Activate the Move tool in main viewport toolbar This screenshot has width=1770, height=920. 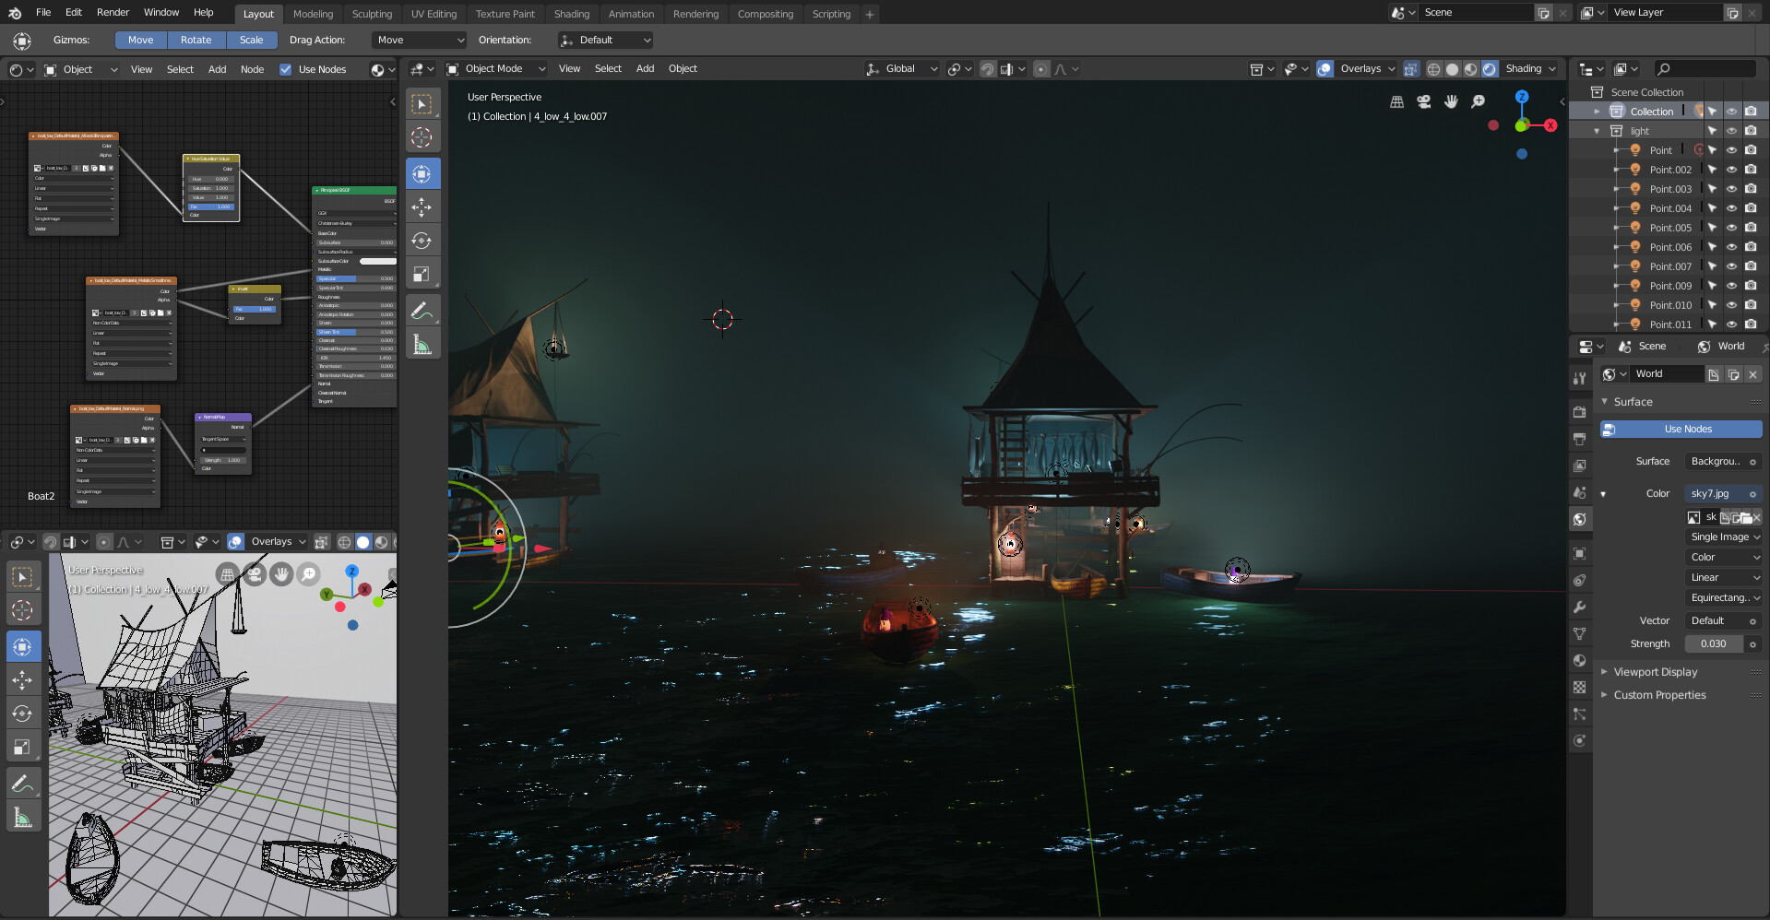(x=422, y=207)
